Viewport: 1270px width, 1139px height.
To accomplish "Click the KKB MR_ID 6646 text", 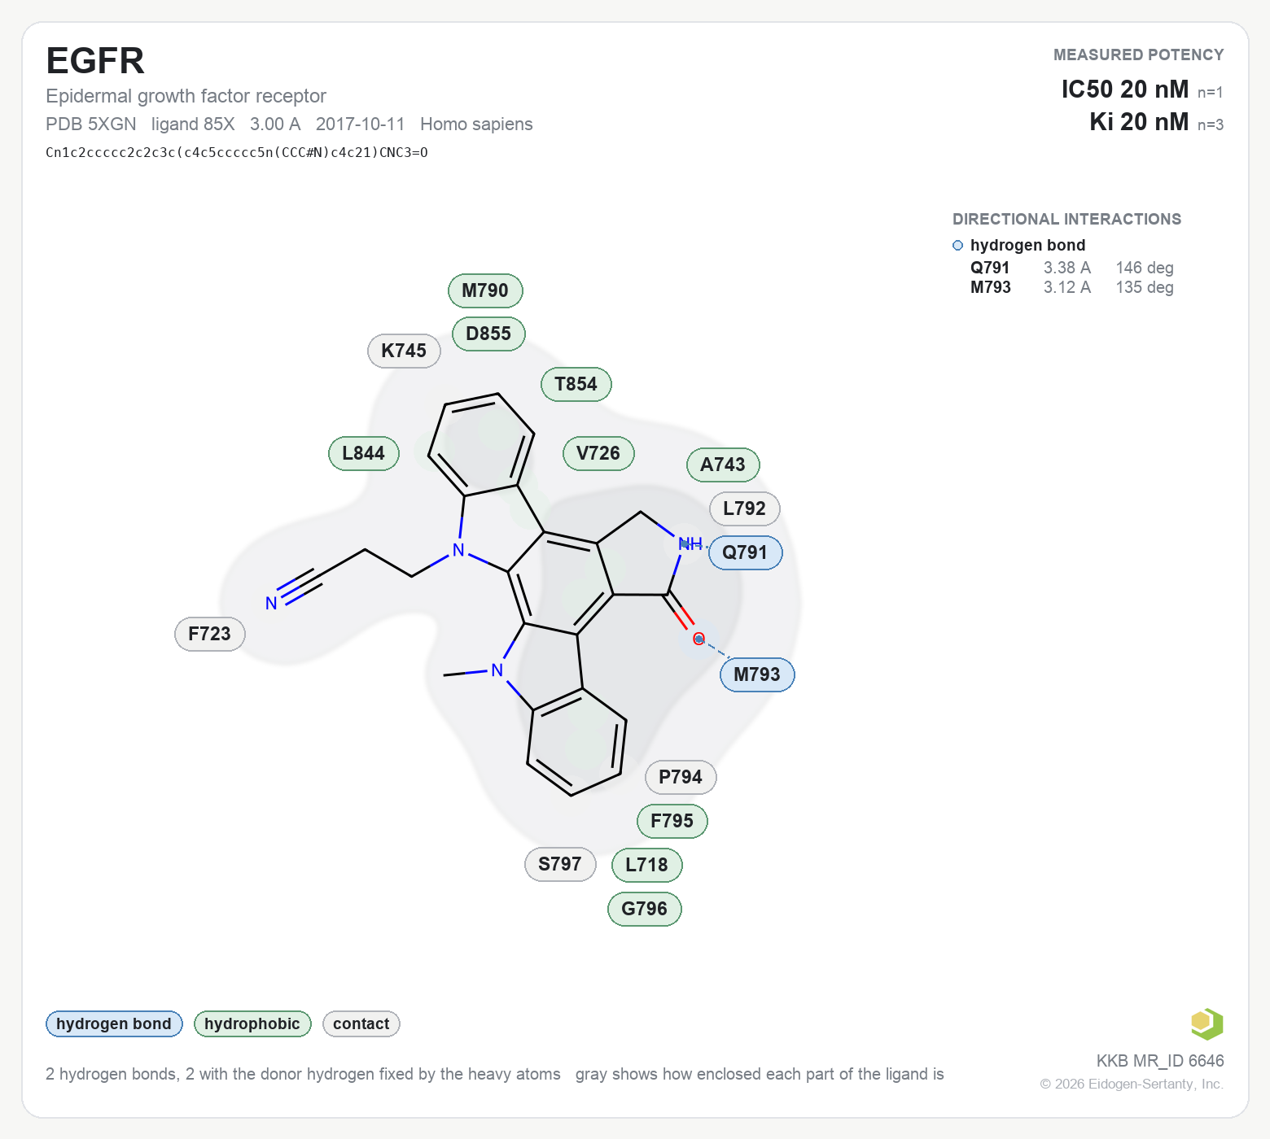I will coord(1160,1061).
